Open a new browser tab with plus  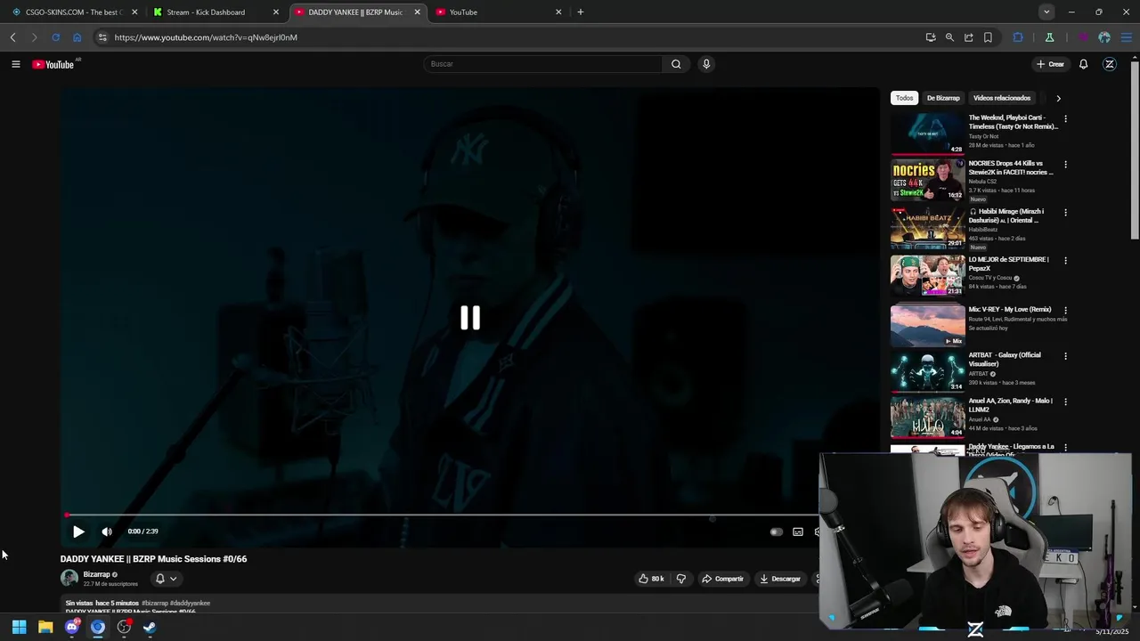[x=581, y=12]
